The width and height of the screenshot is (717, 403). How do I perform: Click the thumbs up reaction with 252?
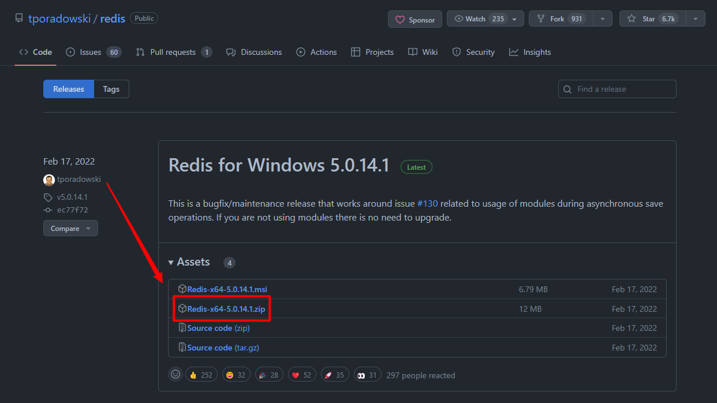[201, 375]
